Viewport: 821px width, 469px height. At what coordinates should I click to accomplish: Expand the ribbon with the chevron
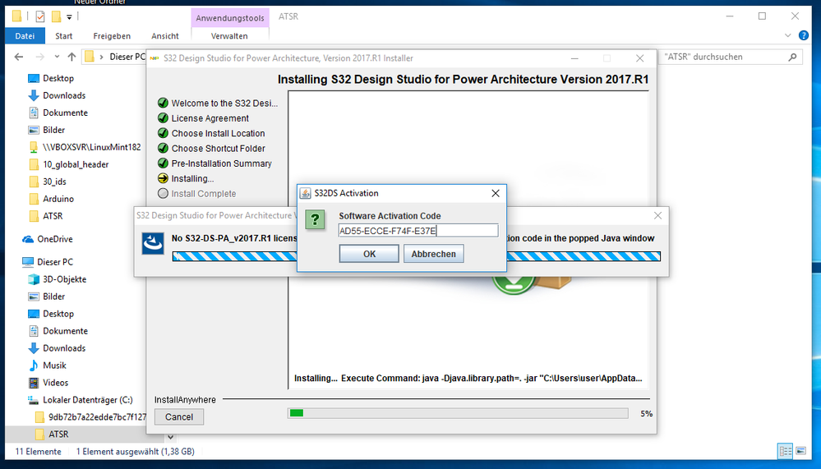[x=787, y=35]
